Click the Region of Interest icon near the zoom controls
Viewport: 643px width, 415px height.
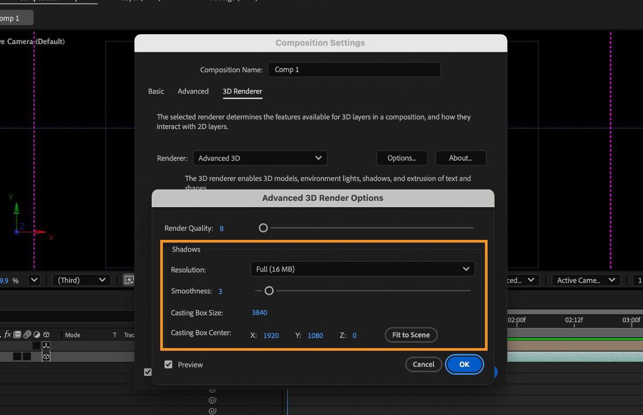click(x=129, y=280)
